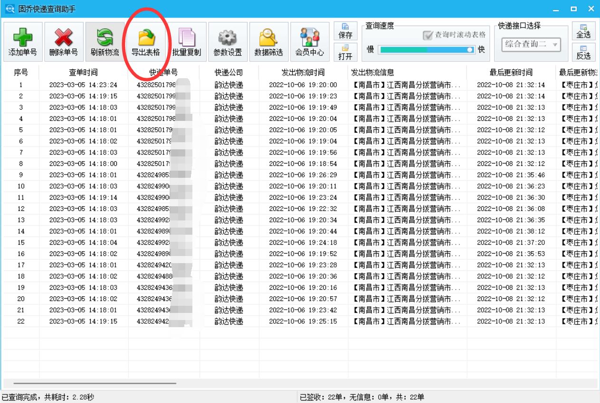Viewport: 600px width, 403px height.
Task: Click the 反选 invert selection button
Action: (x=584, y=53)
